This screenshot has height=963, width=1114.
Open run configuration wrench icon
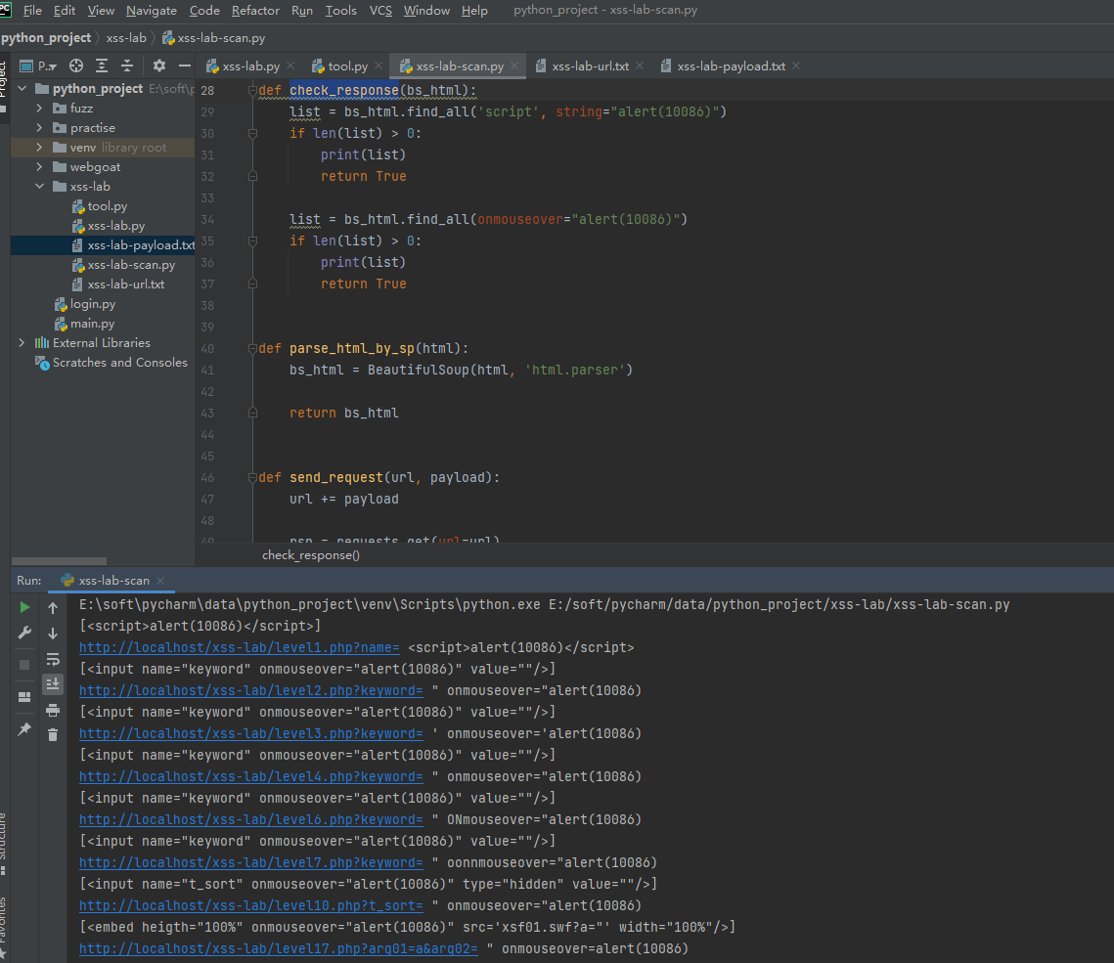(24, 633)
